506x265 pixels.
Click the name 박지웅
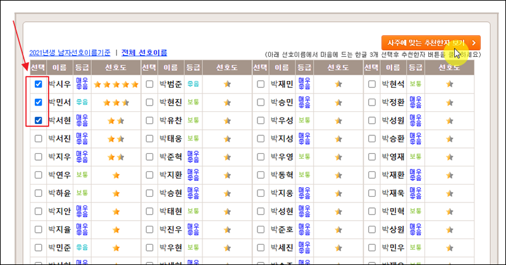coord(281,193)
